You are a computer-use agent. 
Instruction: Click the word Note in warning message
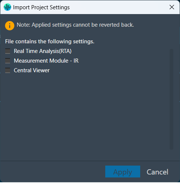[x=23, y=25]
